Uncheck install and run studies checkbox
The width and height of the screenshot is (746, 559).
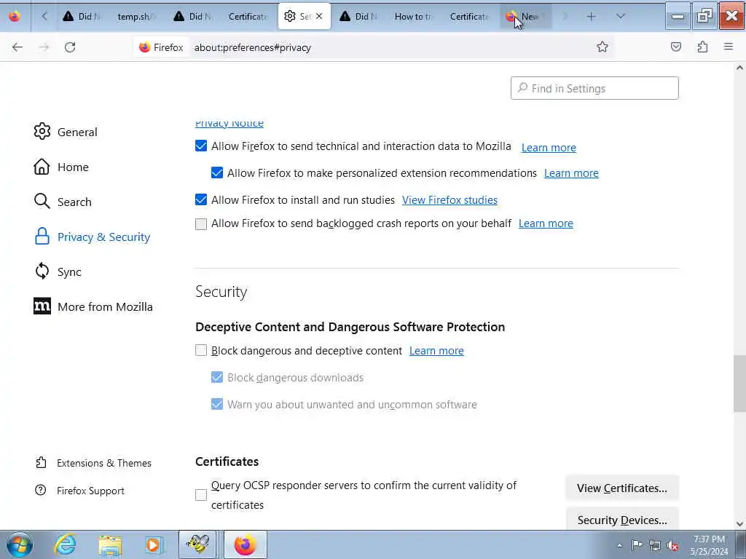tap(201, 199)
